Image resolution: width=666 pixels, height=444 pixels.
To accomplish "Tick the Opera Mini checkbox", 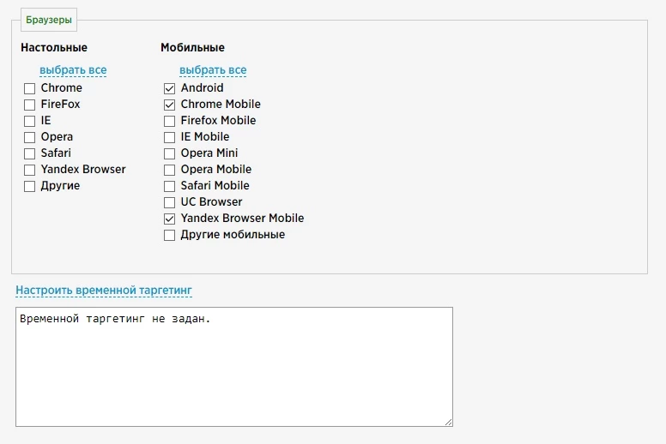I will [169, 153].
